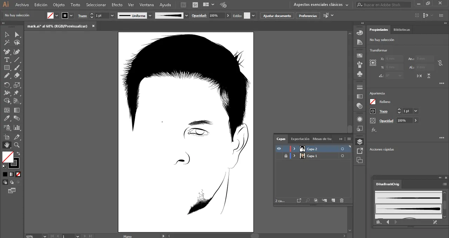Click the Ajustar documento button
This screenshot has width=449, height=238.
tap(277, 16)
